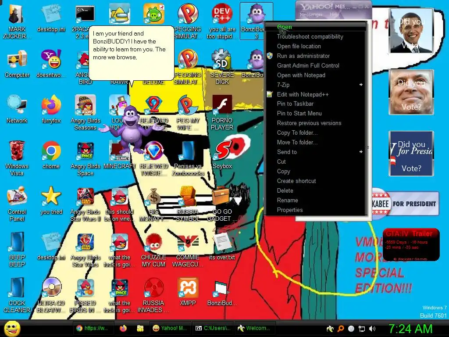Open Messenger menu in Yahoo window
The width and height of the screenshot is (449, 337).
(x=311, y=14)
